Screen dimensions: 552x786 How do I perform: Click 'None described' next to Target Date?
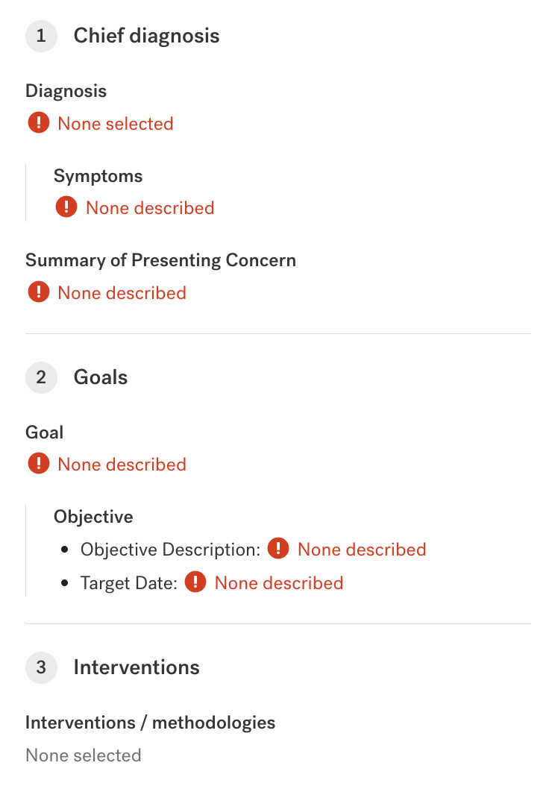[x=279, y=582]
